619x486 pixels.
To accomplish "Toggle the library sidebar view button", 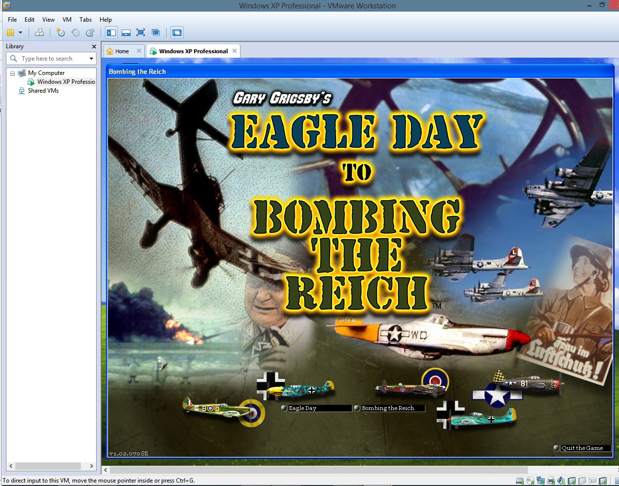I will click(111, 33).
